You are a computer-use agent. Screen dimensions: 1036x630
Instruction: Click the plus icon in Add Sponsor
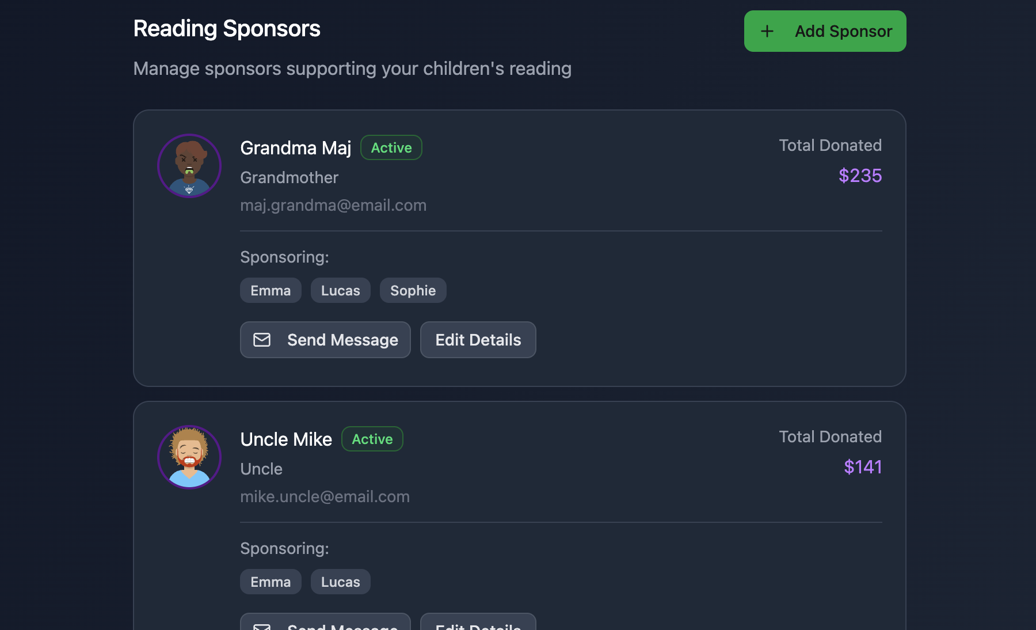pyautogui.click(x=767, y=31)
